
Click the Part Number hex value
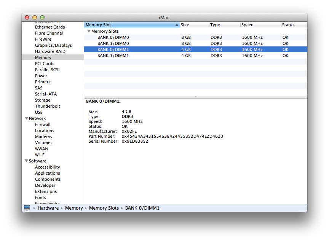pos(172,136)
